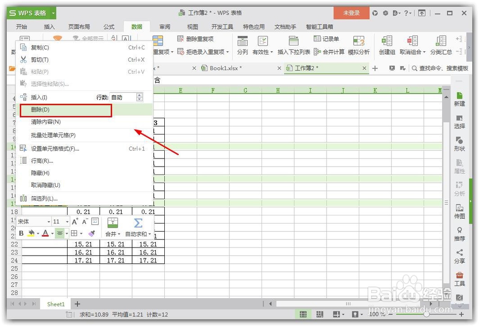Click the zoom out minus icon
The width and height of the screenshot is (479, 326).
390,314
